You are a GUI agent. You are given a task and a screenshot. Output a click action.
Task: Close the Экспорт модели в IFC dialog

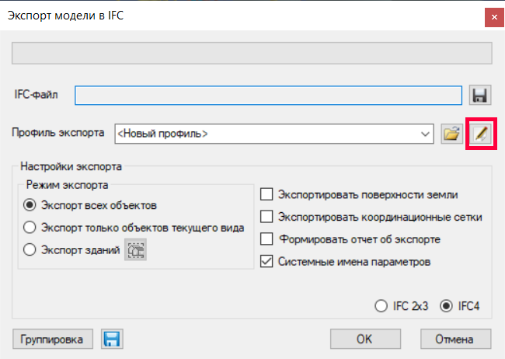(492, 15)
